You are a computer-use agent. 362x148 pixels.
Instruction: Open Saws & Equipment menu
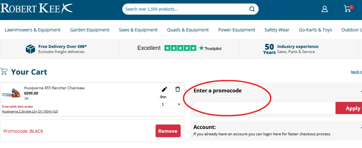tap(138, 30)
